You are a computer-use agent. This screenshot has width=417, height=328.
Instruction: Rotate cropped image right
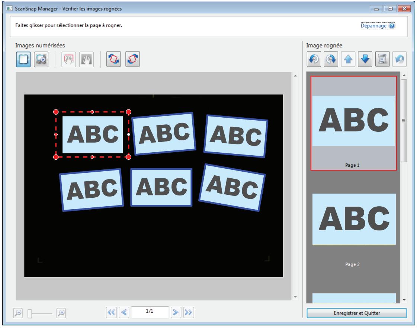(331, 59)
